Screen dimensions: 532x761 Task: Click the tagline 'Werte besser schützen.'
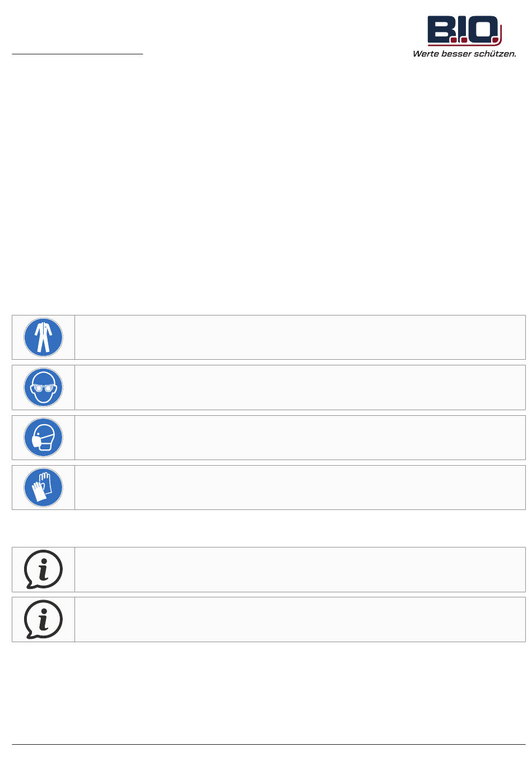click(x=464, y=54)
